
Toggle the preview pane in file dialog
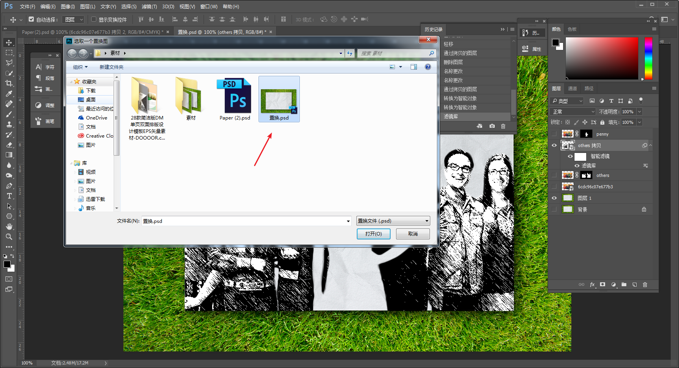click(x=414, y=67)
